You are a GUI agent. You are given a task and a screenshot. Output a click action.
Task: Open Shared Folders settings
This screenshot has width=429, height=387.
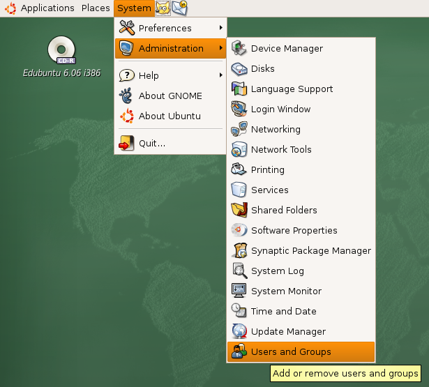(284, 211)
